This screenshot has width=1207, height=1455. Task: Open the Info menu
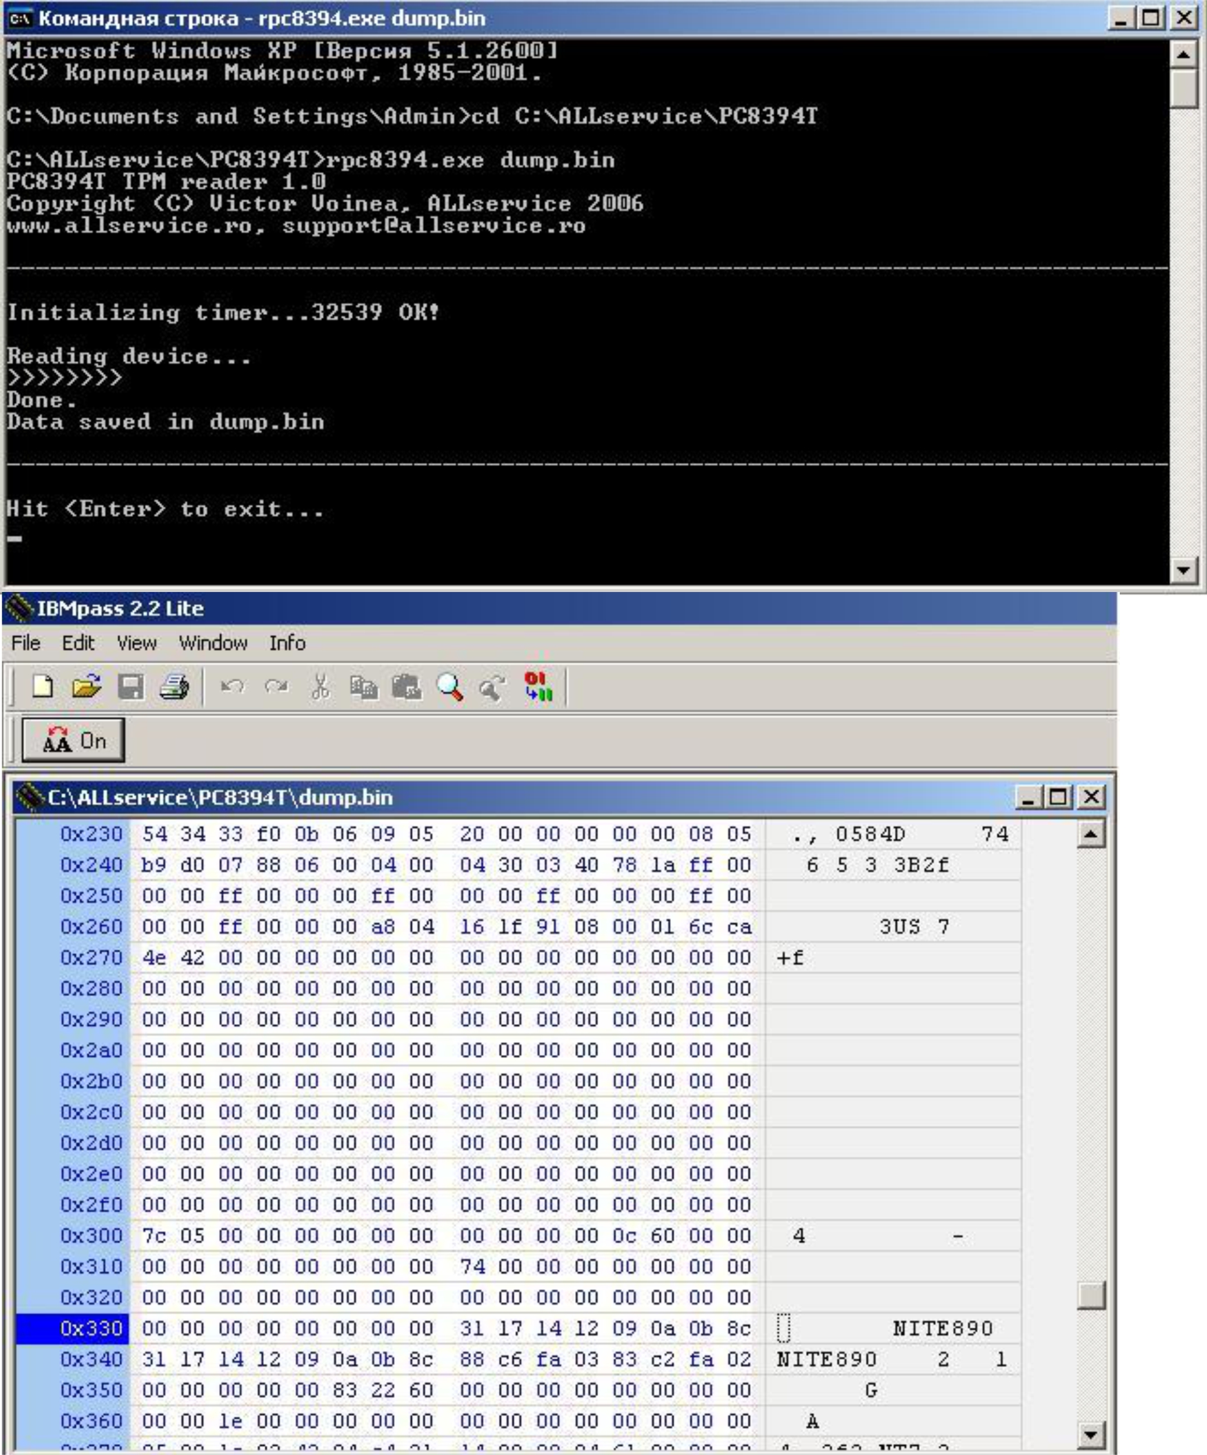click(x=287, y=643)
